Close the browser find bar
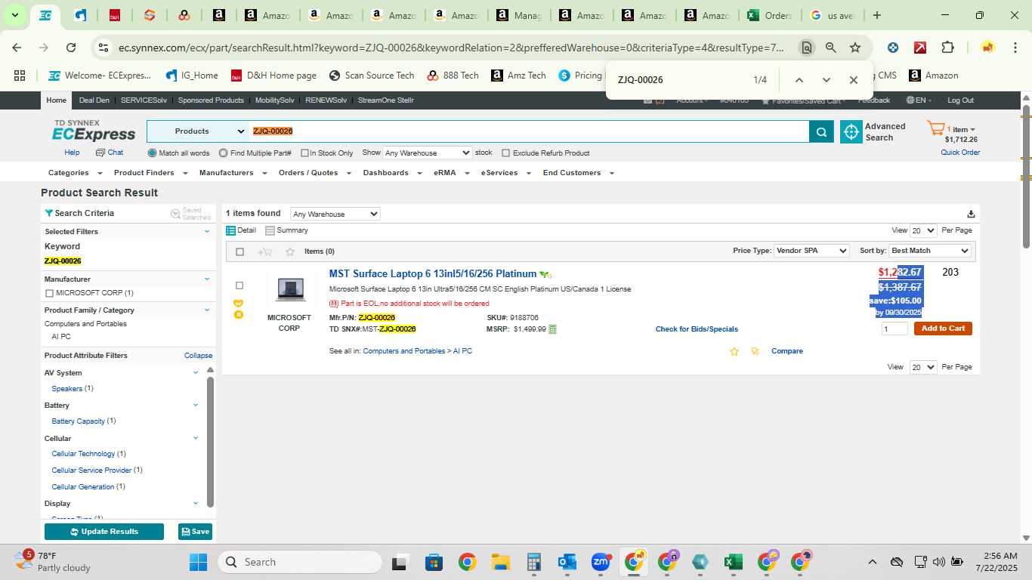Screen dimensions: 1032x580 [x=853, y=80]
